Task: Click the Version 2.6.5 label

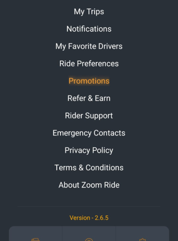Action: (x=89, y=218)
